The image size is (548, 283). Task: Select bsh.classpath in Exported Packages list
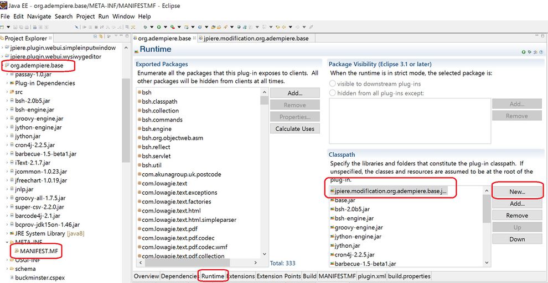click(159, 102)
